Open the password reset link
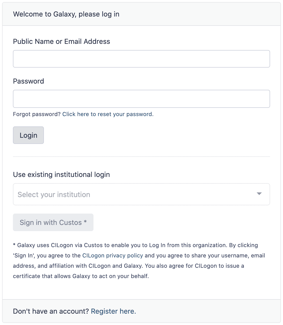 tap(107, 114)
